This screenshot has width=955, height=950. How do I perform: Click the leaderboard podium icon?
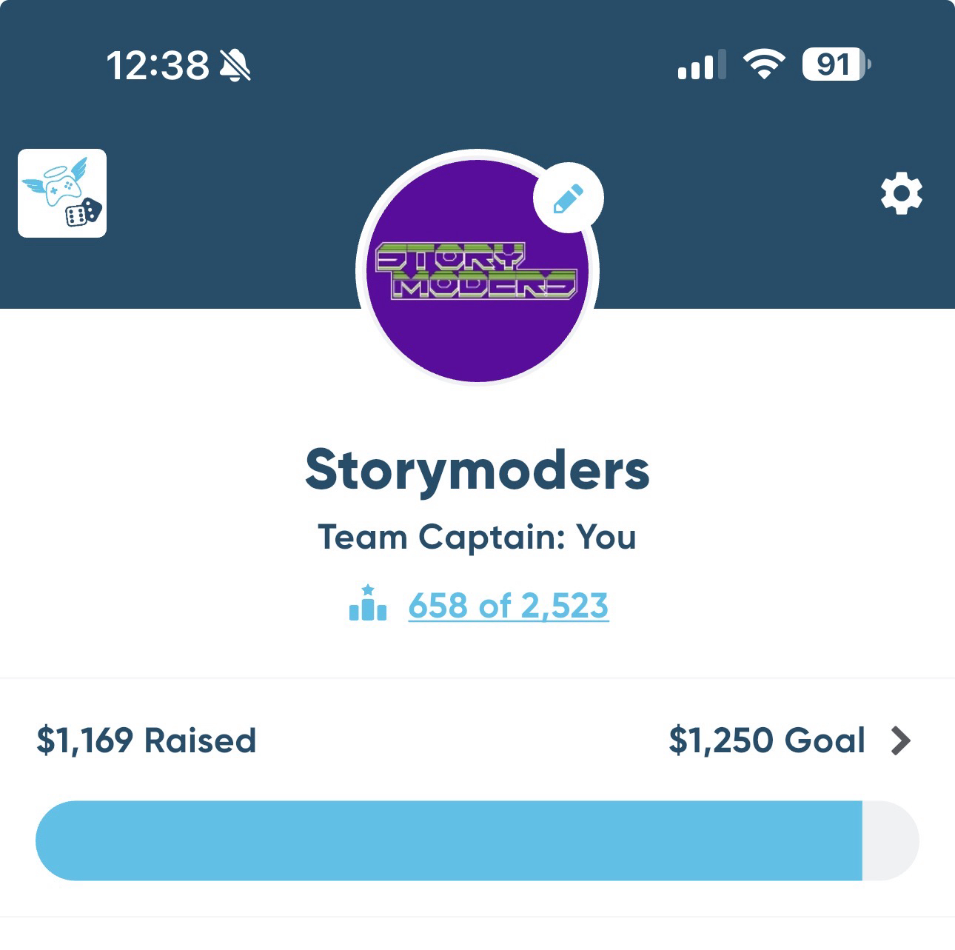coord(368,603)
